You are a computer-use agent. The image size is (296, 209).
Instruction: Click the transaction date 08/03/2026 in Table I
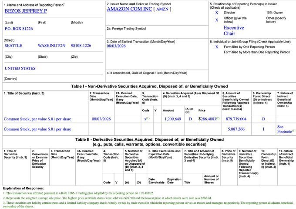coord(101,119)
